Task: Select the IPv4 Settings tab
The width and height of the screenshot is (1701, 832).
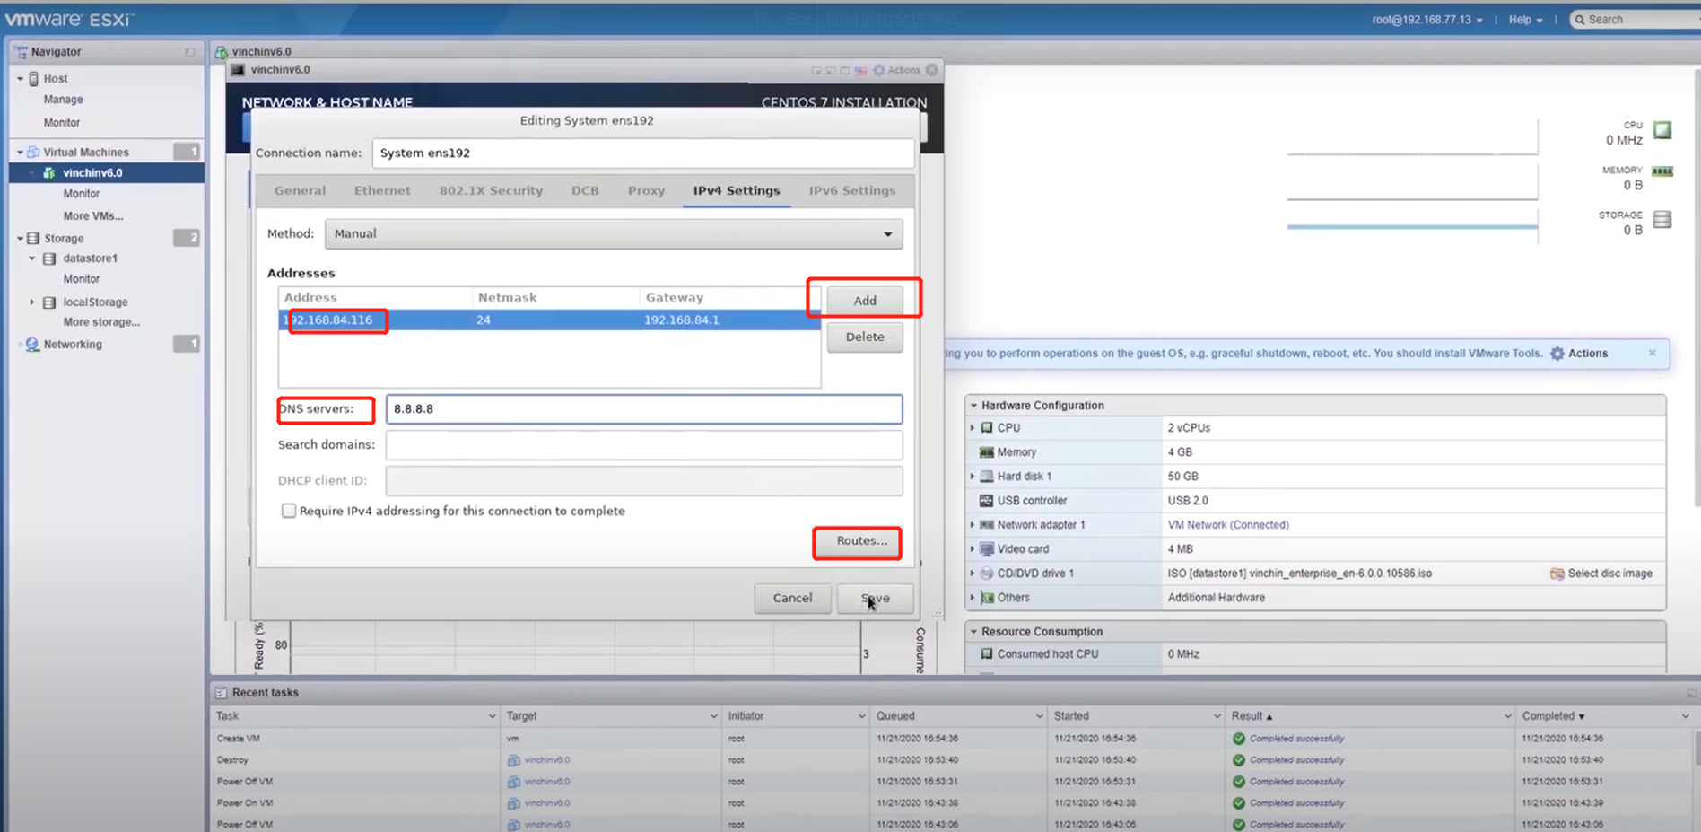Action: click(737, 190)
